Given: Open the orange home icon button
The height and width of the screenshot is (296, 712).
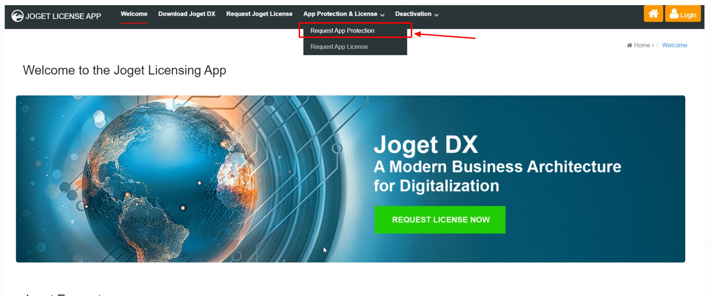Looking at the screenshot, I should [653, 14].
